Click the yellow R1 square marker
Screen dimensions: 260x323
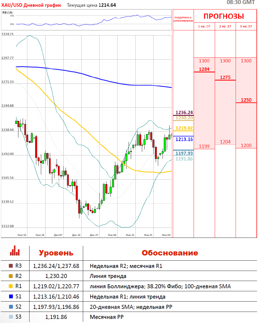pyautogui.click(x=11, y=286)
